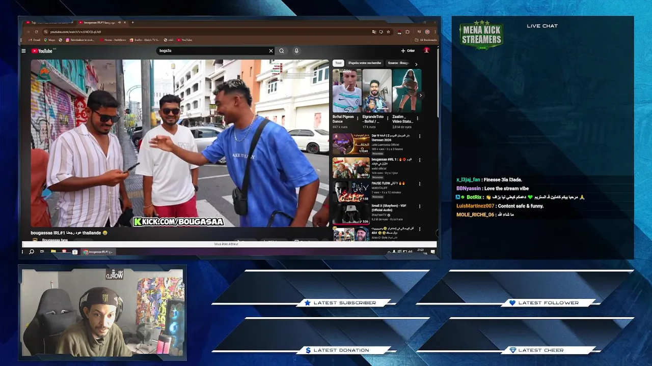Show next shorts with carousel arrow
This screenshot has height=366, width=652.
tap(420, 95)
